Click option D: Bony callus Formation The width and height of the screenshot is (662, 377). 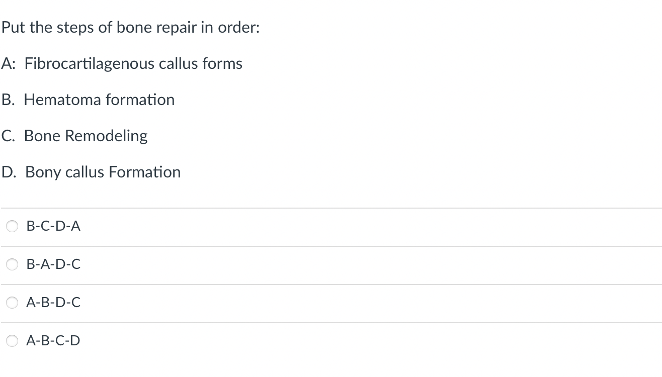point(91,172)
